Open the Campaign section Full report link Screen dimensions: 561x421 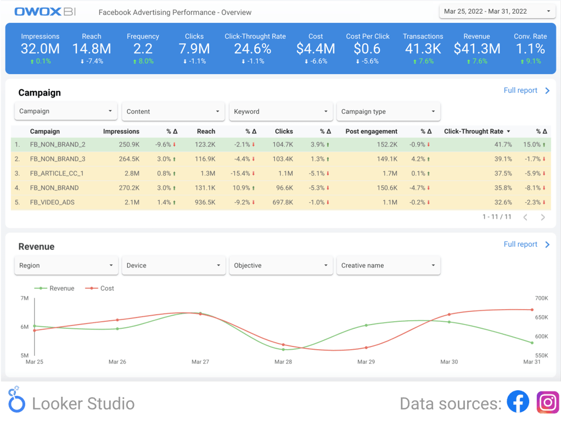click(x=520, y=90)
